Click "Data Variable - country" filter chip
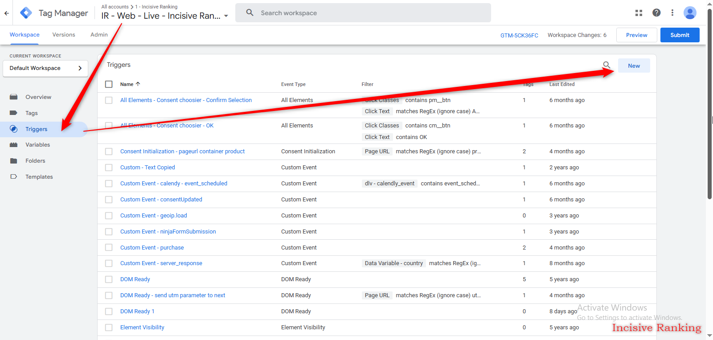 (393, 263)
